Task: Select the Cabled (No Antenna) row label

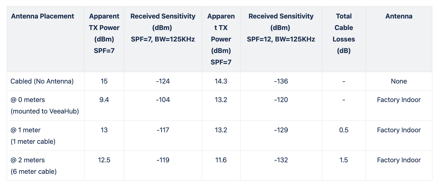Action: click(42, 81)
